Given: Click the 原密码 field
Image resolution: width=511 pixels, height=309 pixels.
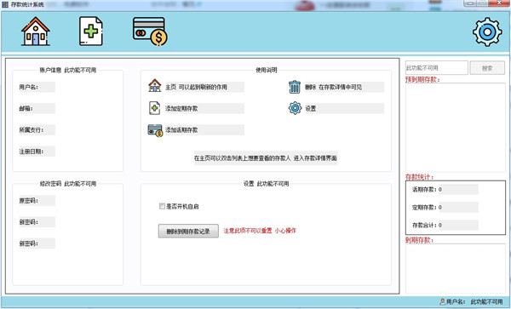Looking at the screenshot, I should click(37, 201).
